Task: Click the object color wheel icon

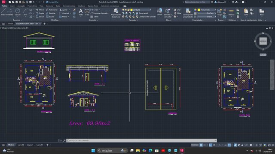Action: [195, 10]
